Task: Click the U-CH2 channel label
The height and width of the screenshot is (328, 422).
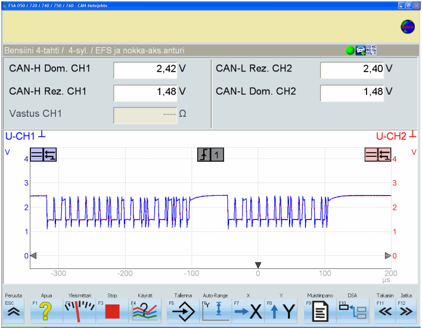Action: (391, 136)
